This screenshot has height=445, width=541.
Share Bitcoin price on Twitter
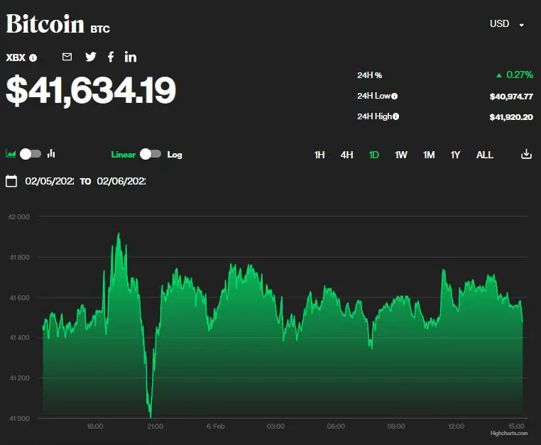[91, 57]
